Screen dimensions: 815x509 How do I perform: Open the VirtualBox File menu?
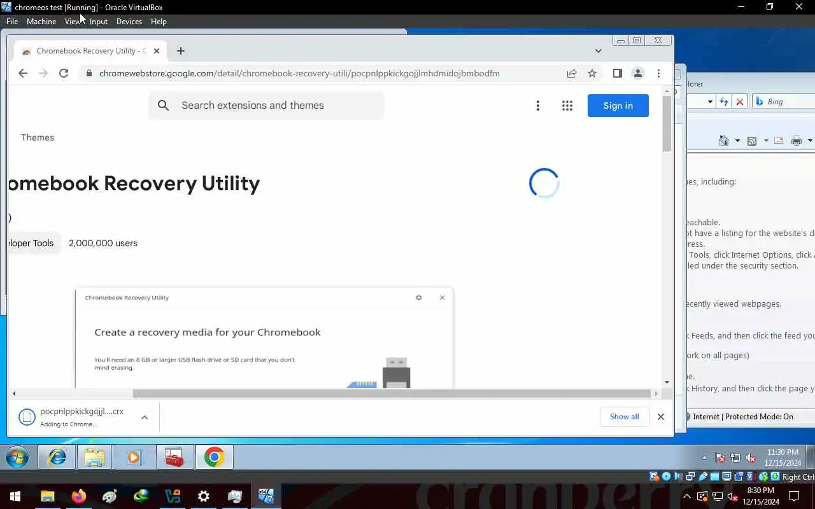[12, 22]
